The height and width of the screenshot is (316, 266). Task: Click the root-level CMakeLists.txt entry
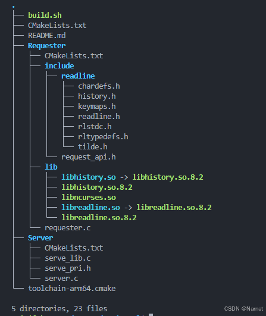coord(57,26)
